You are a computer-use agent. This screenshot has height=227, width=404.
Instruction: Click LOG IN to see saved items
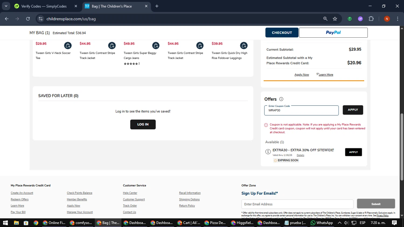pos(143,124)
